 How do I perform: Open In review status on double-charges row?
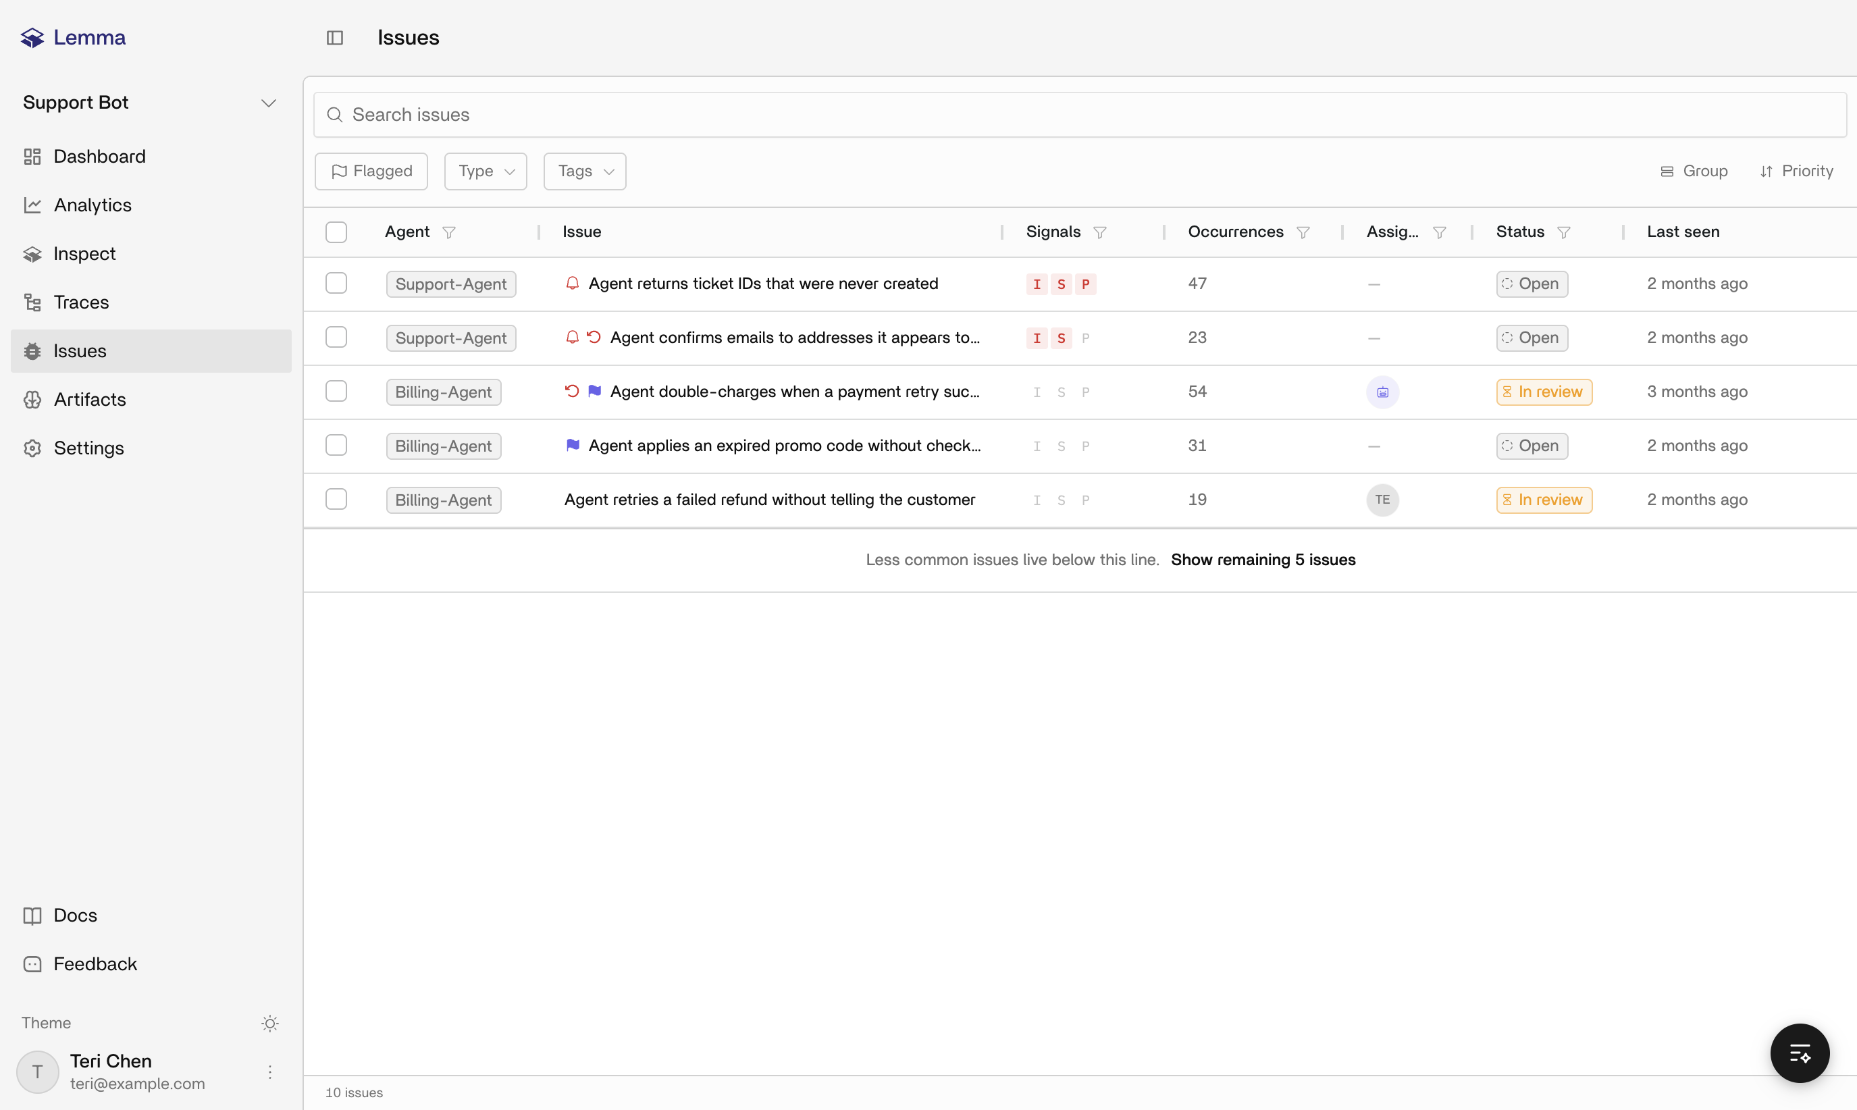1544,392
